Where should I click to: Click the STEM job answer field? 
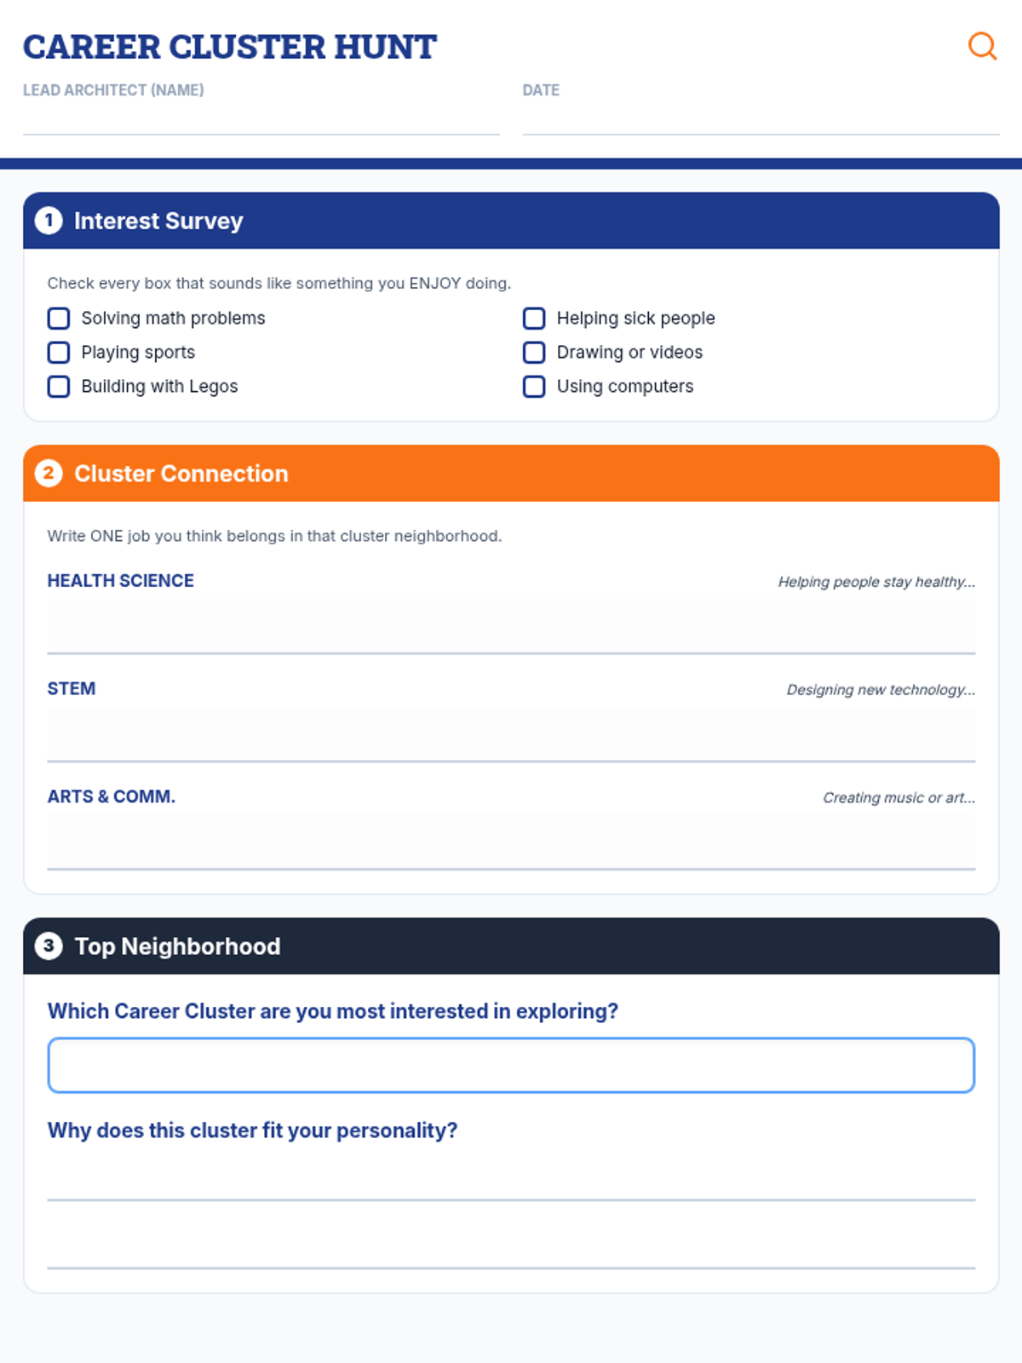(511, 733)
